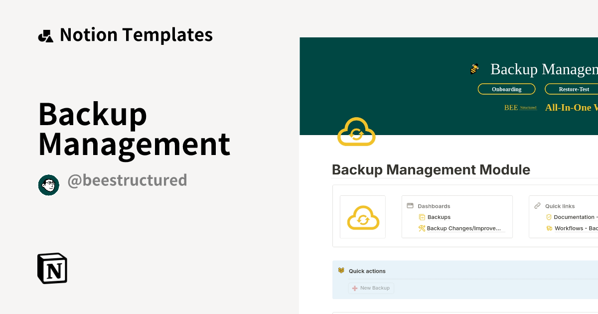Click the honeycomb icon next to Quick actions
This screenshot has width=598, height=314.
(340, 270)
